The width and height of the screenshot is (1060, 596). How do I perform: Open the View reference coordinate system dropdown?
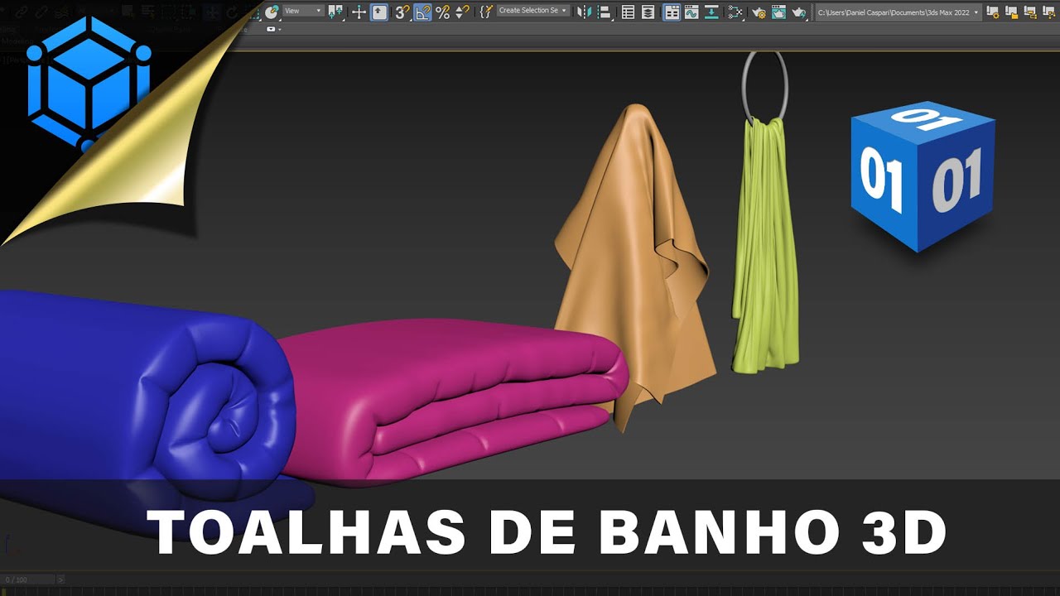[x=303, y=11]
